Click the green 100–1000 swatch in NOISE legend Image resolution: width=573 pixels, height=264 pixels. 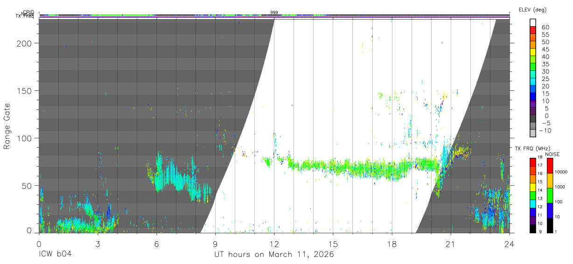pyautogui.click(x=550, y=196)
